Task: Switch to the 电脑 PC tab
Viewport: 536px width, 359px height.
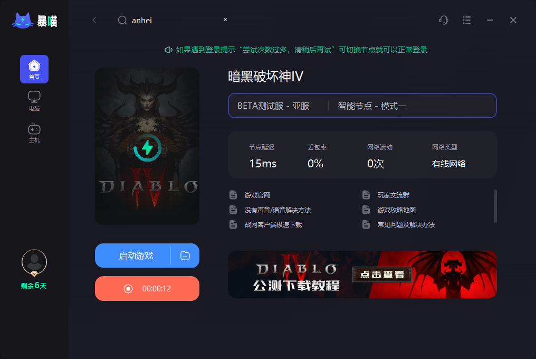Action: pos(34,101)
